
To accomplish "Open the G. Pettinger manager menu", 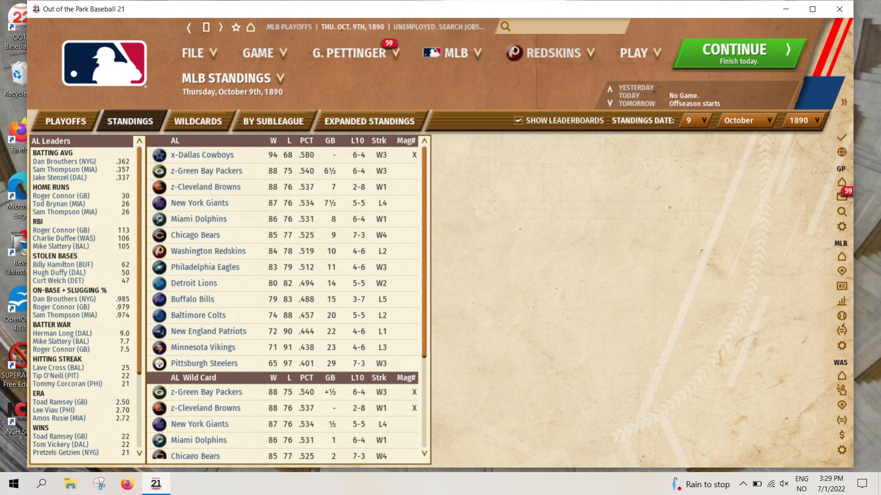I will [x=356, y=53].
